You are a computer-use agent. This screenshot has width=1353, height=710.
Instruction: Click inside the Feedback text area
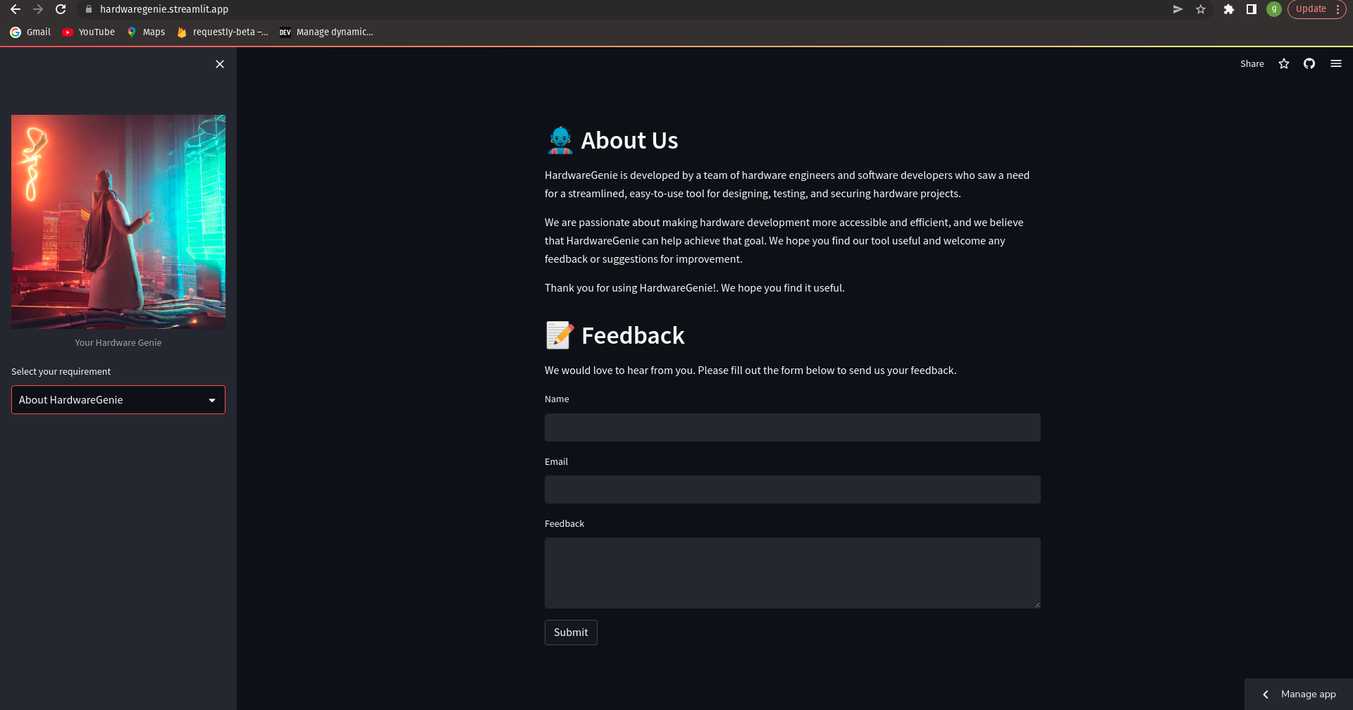point(792,573)
